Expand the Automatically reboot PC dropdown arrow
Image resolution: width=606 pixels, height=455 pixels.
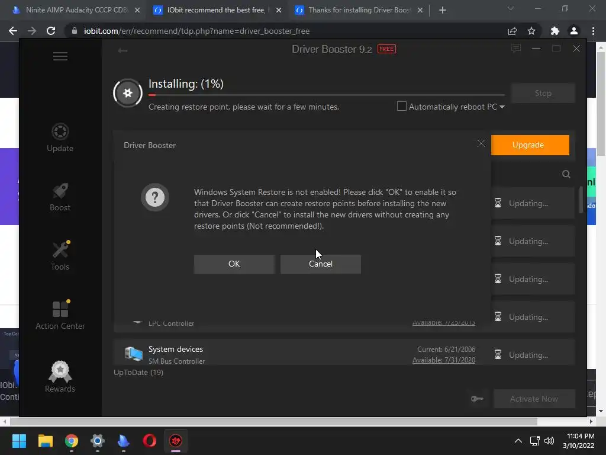(x=502, y=107)
